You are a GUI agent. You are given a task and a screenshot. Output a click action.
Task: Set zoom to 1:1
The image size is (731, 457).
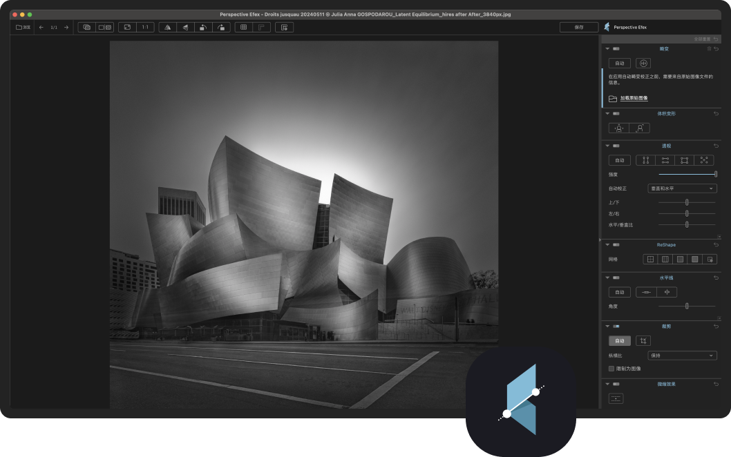(x=145, y=28)
